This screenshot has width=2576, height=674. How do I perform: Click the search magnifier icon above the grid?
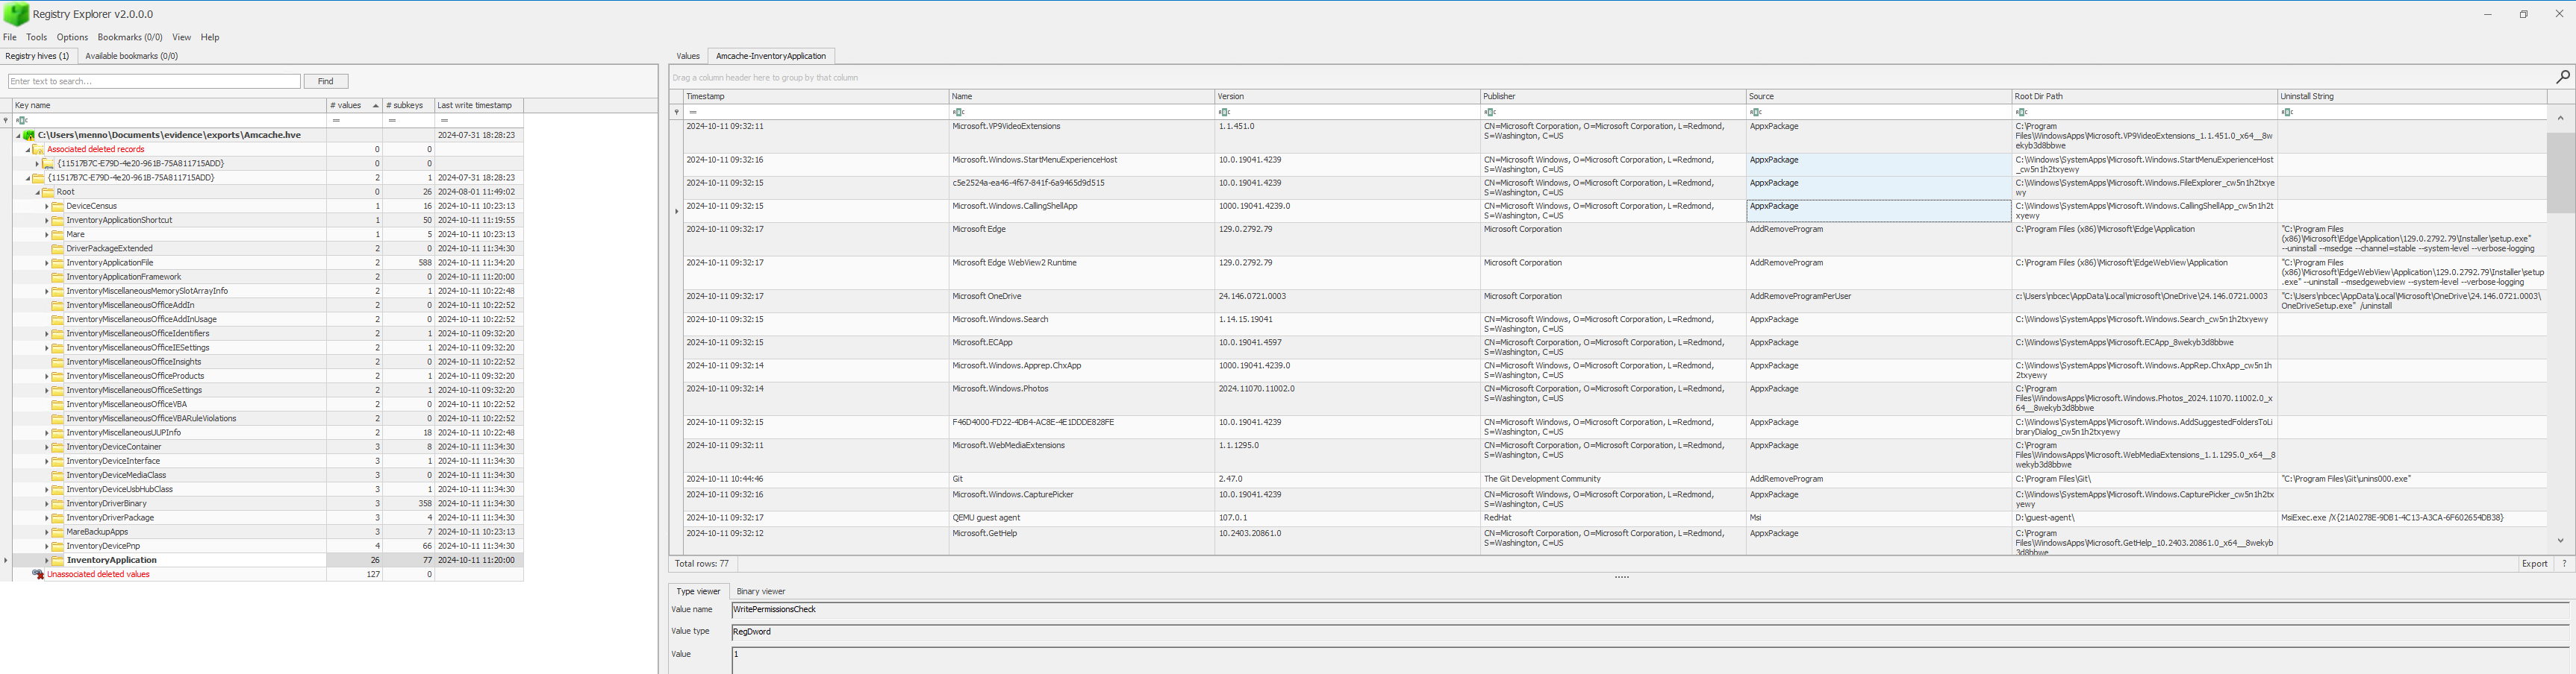pyautogui.click(x=2562, y=77)
